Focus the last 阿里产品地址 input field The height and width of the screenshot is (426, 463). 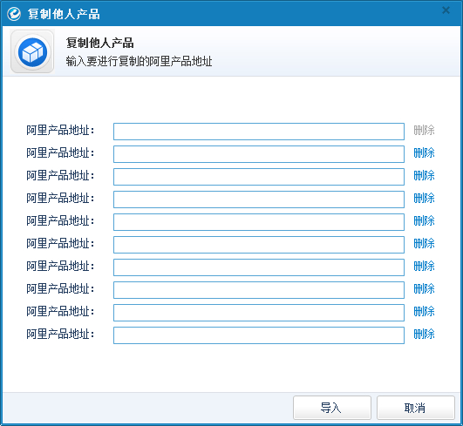(x=259, y=335)
